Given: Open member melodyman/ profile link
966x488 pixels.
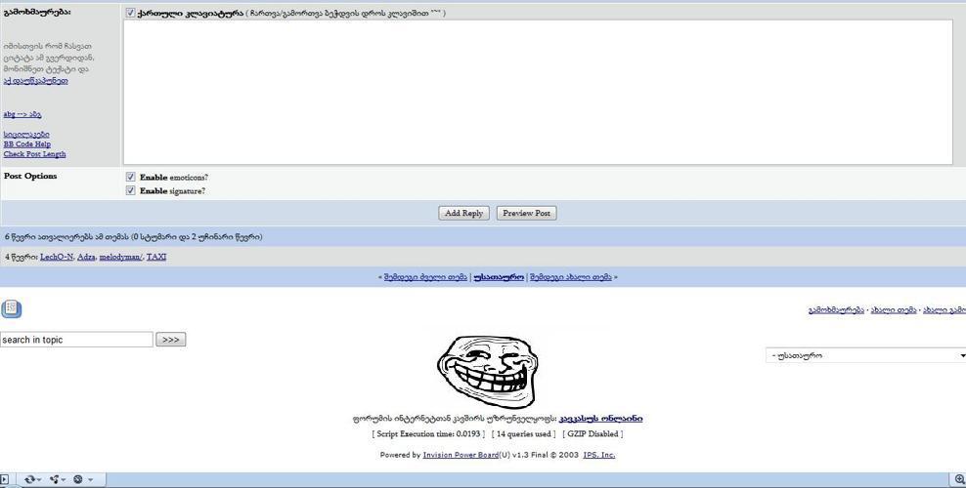Looking at the screenshot, I should pyautogui.click(x=121, y=257).
